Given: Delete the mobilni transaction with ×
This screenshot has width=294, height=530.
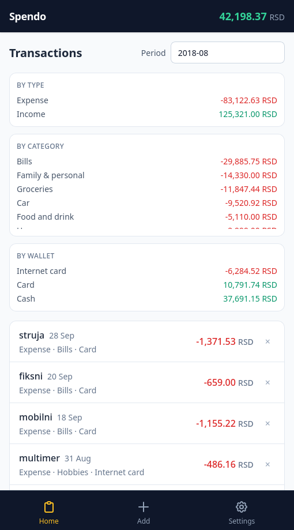Looking at the screenshot, I should click(x=267, y=423).
